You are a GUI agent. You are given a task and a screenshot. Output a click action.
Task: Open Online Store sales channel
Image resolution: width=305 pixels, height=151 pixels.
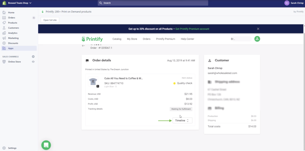(x=14, y=62)
